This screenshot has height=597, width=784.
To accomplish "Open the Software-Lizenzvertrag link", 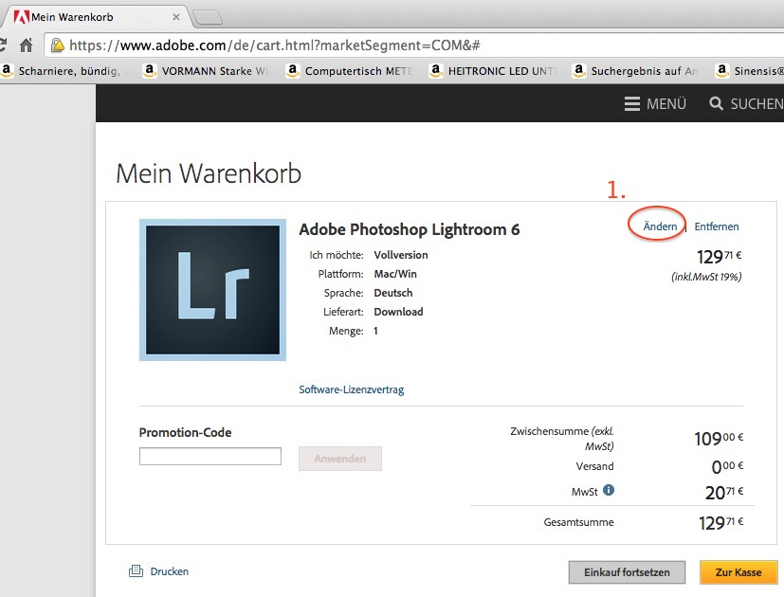I will pyautogui.click(x=352, y=389).
